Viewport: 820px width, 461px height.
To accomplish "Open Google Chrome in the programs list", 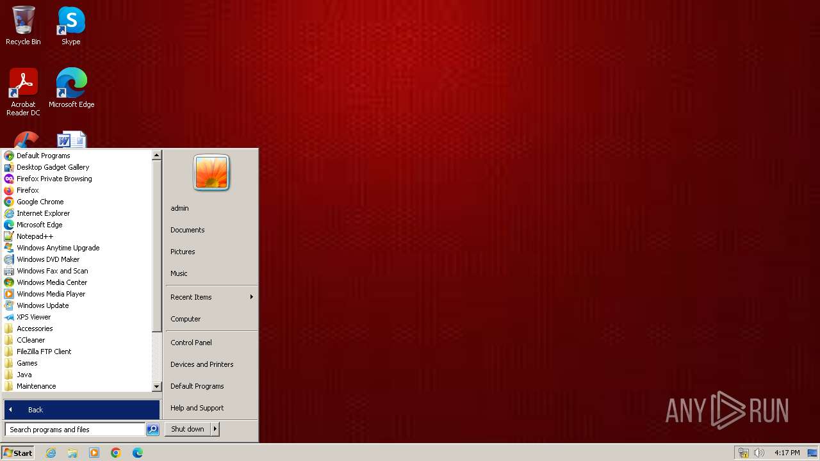I will click(x=40, y=202).
